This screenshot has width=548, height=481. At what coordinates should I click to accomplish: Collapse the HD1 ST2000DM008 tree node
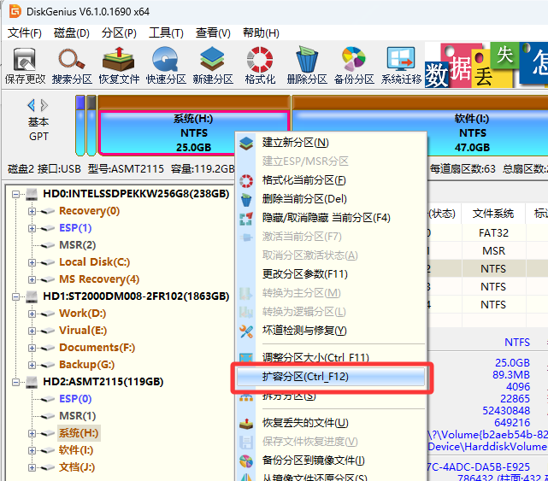coord(15,296)
